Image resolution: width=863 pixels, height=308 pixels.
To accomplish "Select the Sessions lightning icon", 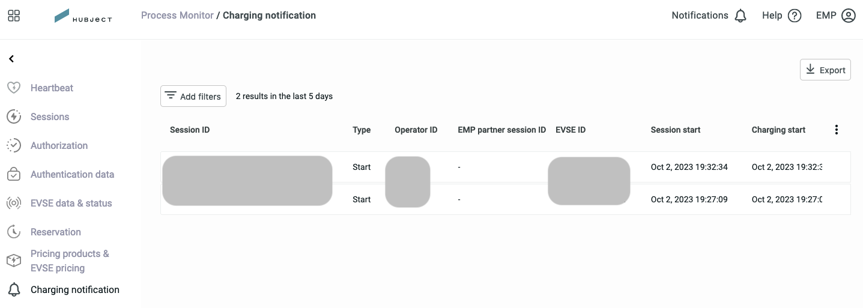I will coord(13,116).
